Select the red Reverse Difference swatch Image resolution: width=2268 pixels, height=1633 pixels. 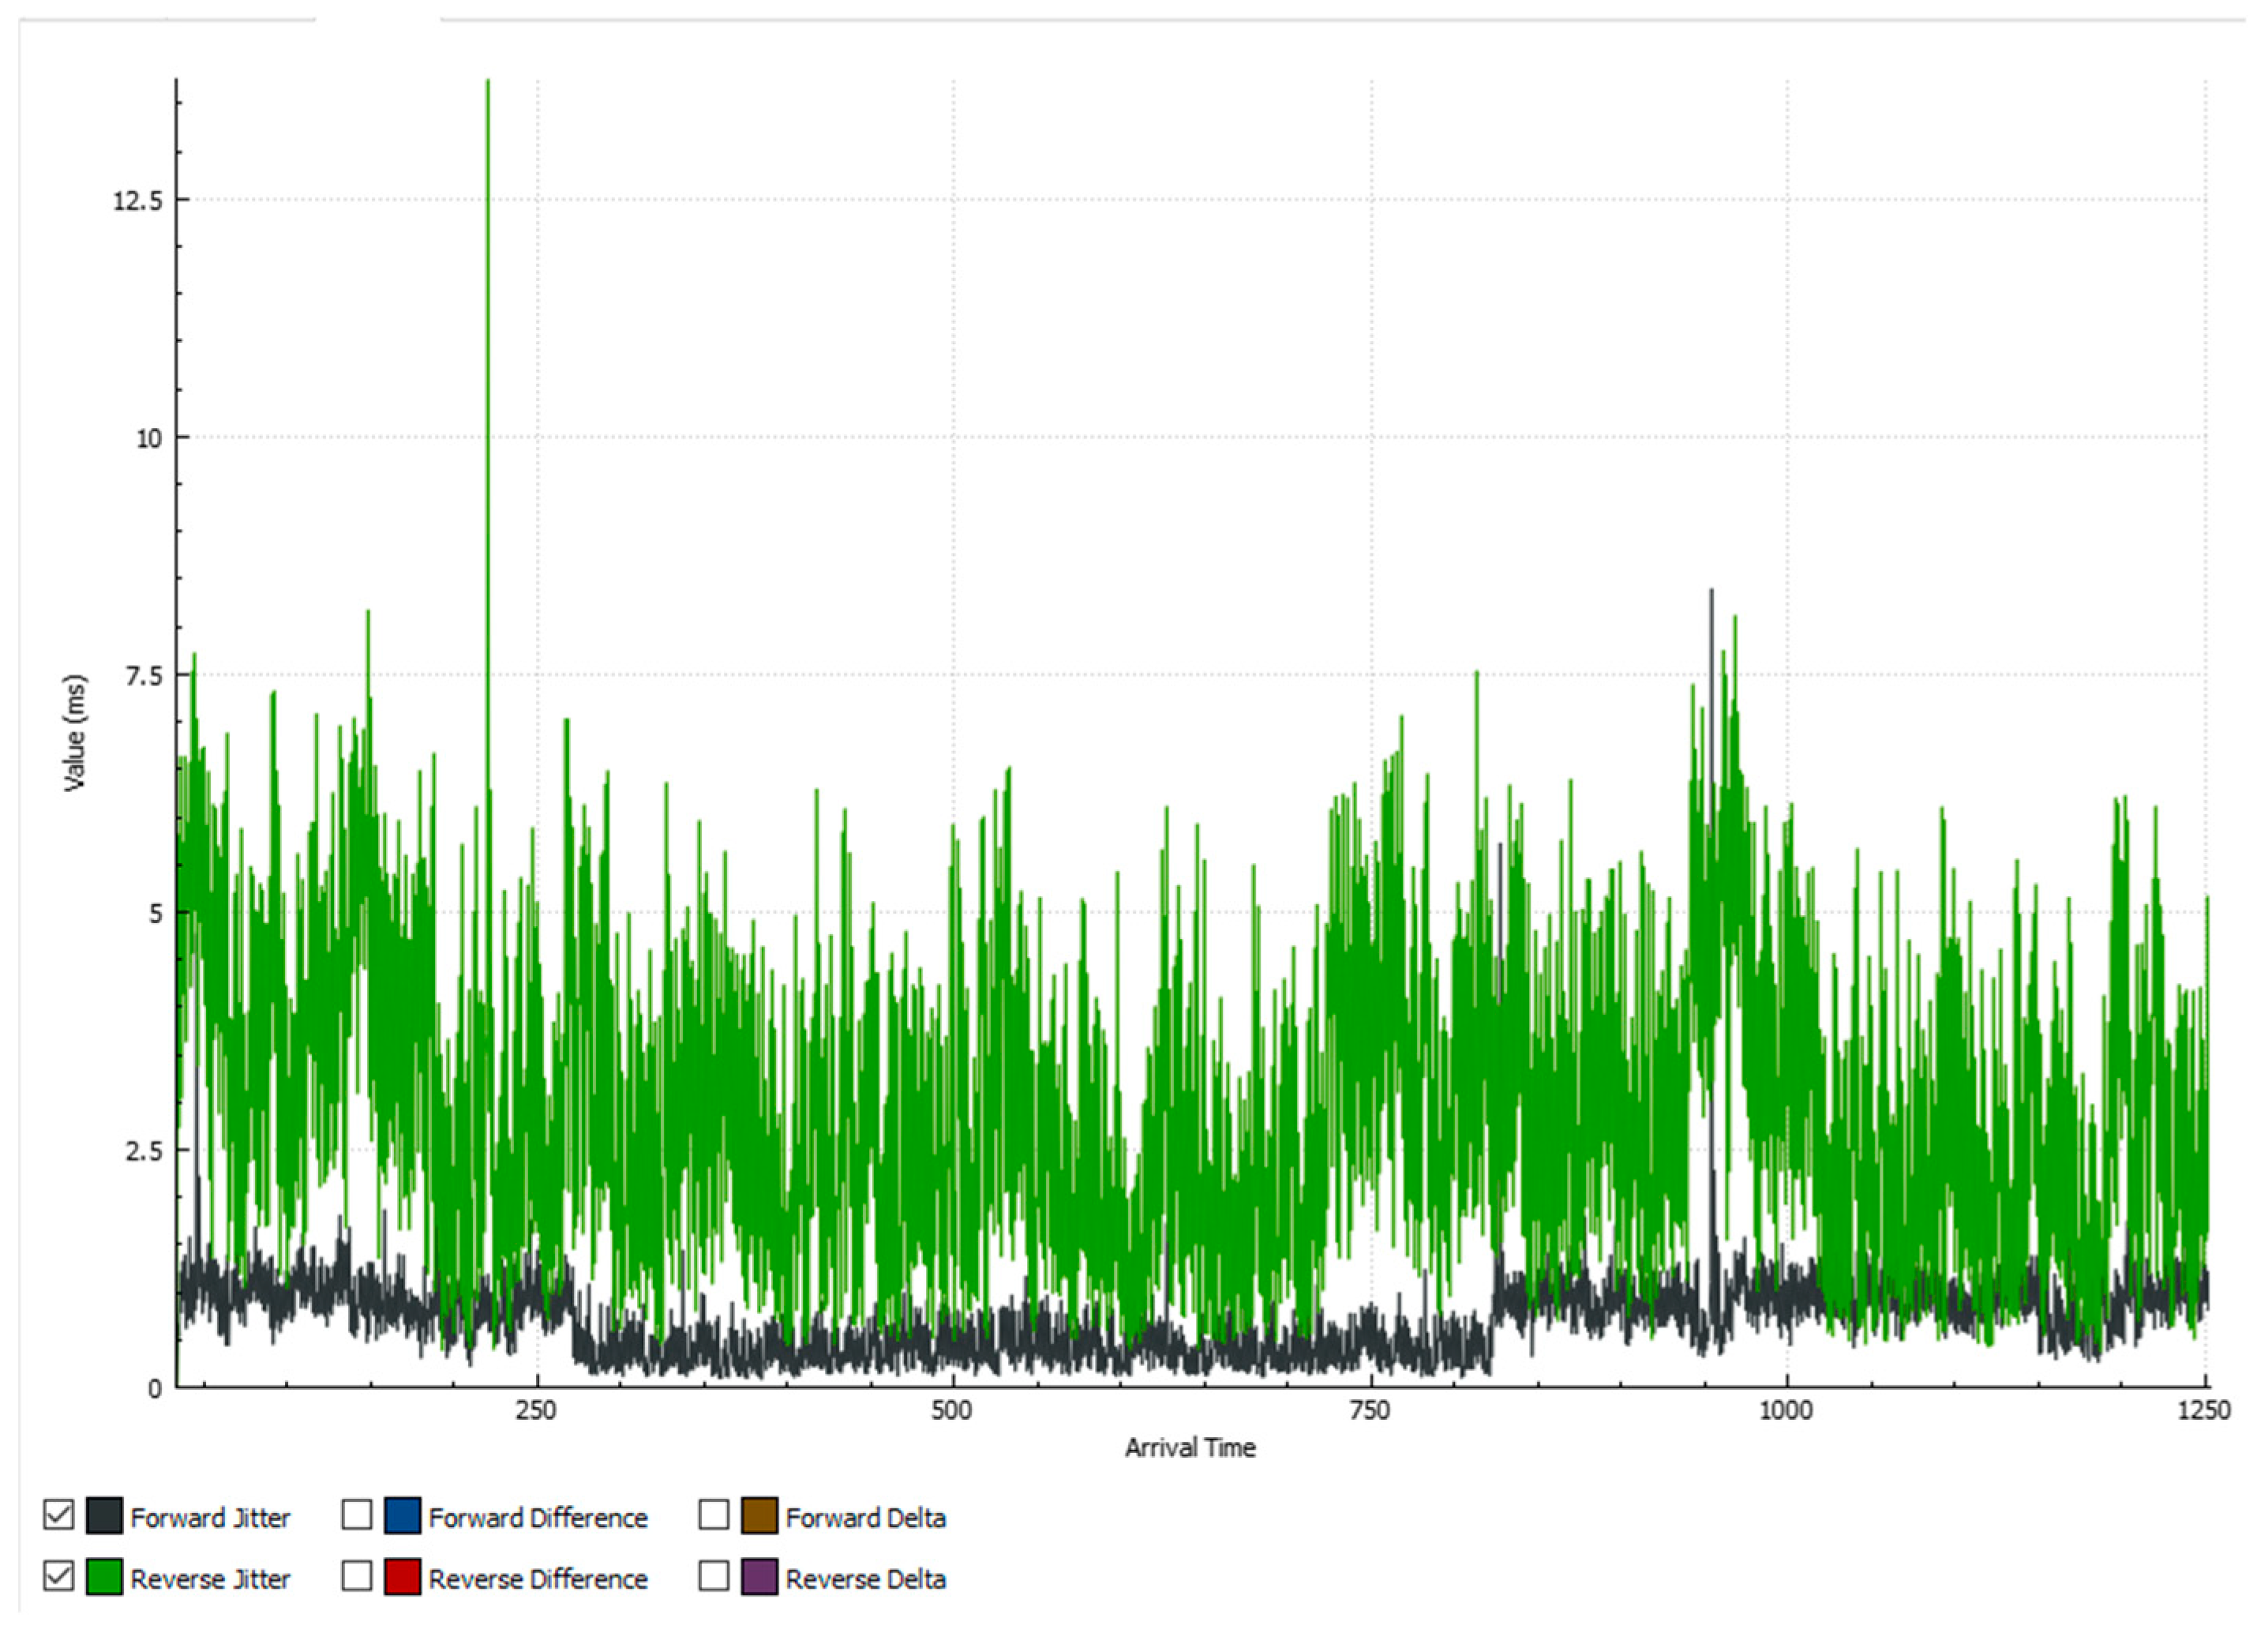[x=402, y=1577]
